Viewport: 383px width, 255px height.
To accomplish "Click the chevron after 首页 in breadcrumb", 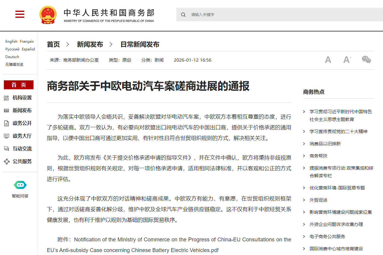I will pos(67,44).
